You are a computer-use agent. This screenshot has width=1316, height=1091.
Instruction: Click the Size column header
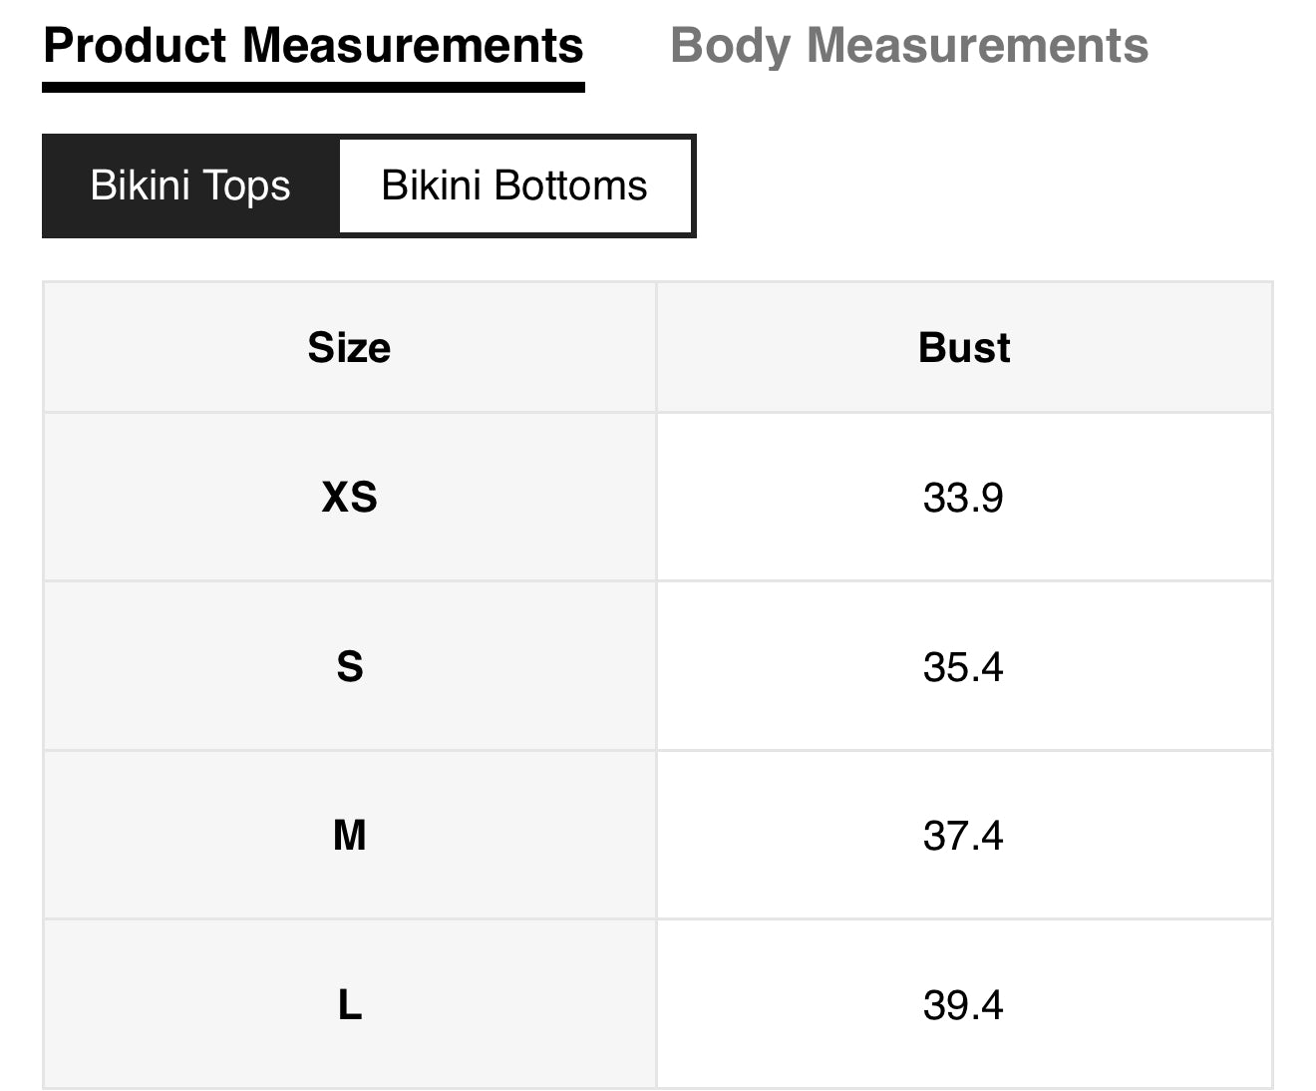(x=349, y=348)
